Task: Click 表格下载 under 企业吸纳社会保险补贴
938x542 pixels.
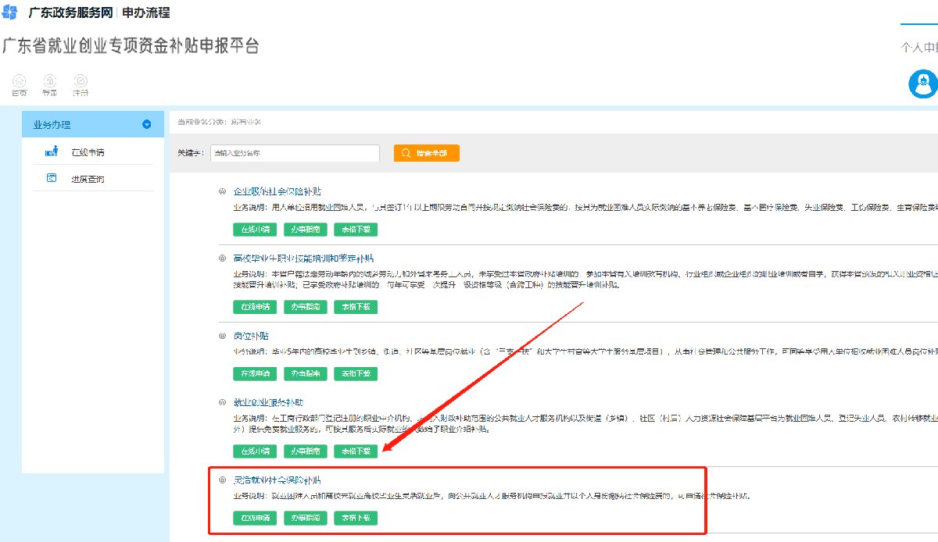Action: pyautogui.click(x=356, y=230)
